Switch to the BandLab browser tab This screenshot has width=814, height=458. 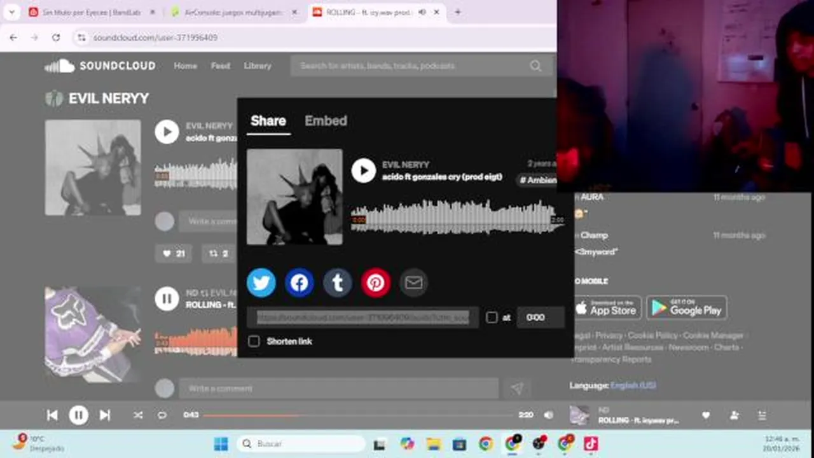click(x=93, y=12)
